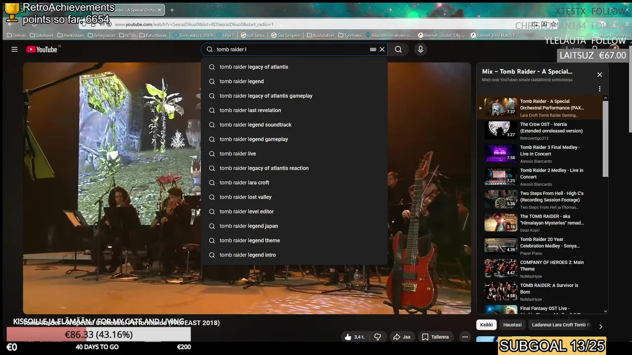The height and width of the screenshot is (355, 632).
Task: Open the 'Rimmel London 1,4g' bookmark
Action: (x=441, y=35)
